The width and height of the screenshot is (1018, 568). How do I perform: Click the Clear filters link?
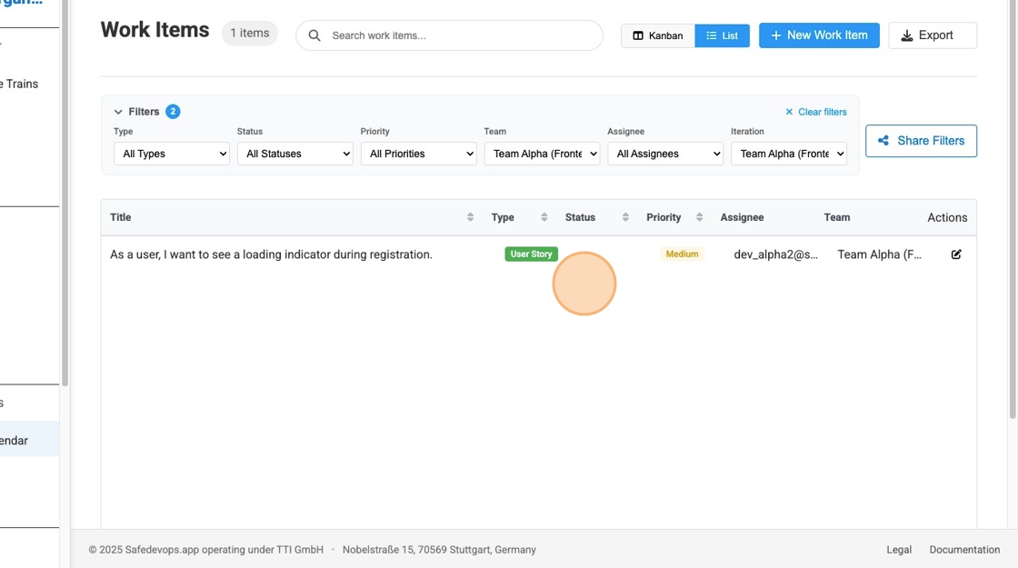pos(821,112)
